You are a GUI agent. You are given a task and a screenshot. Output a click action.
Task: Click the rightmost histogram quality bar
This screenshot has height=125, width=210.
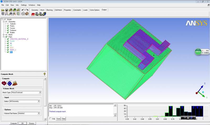pos(201,111)
